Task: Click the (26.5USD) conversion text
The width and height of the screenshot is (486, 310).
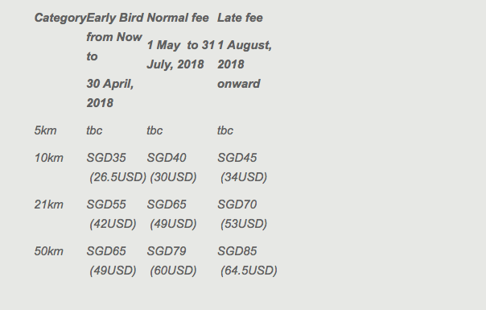Action: 117,177
